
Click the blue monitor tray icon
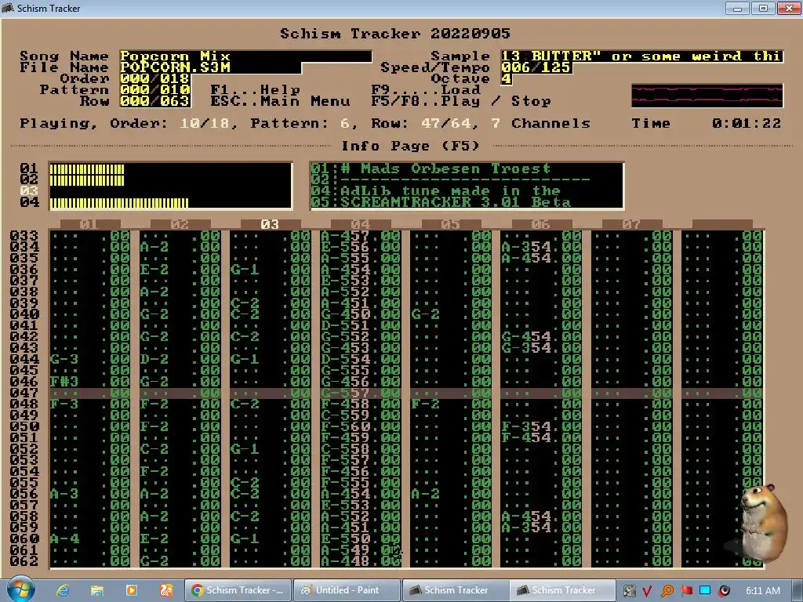705,591
